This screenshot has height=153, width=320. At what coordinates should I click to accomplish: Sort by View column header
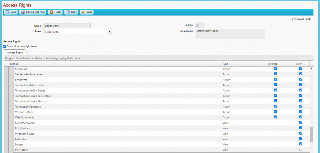pyautogui.click(x=298, y=64)
